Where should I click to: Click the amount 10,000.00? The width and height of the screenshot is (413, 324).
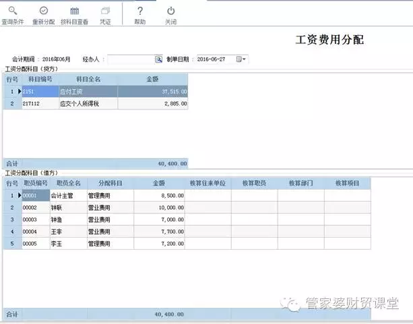point(159,208)
